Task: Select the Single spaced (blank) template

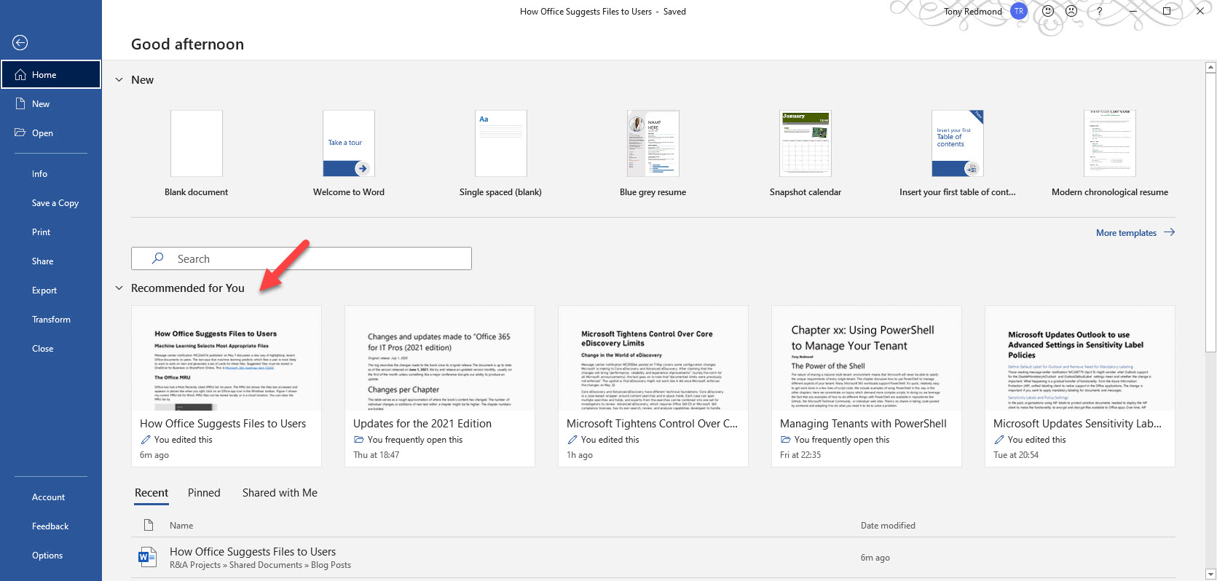Action: pyautogui.click(x=500, y=154)
